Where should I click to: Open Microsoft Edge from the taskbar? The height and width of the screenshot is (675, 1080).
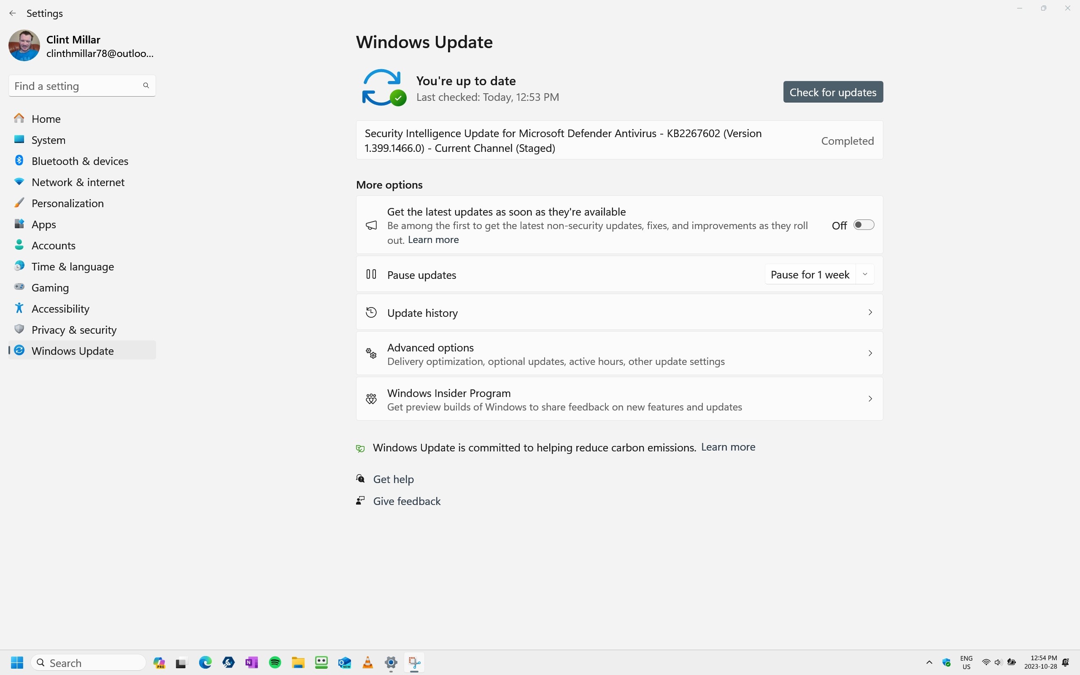click(x=205, y=662)
